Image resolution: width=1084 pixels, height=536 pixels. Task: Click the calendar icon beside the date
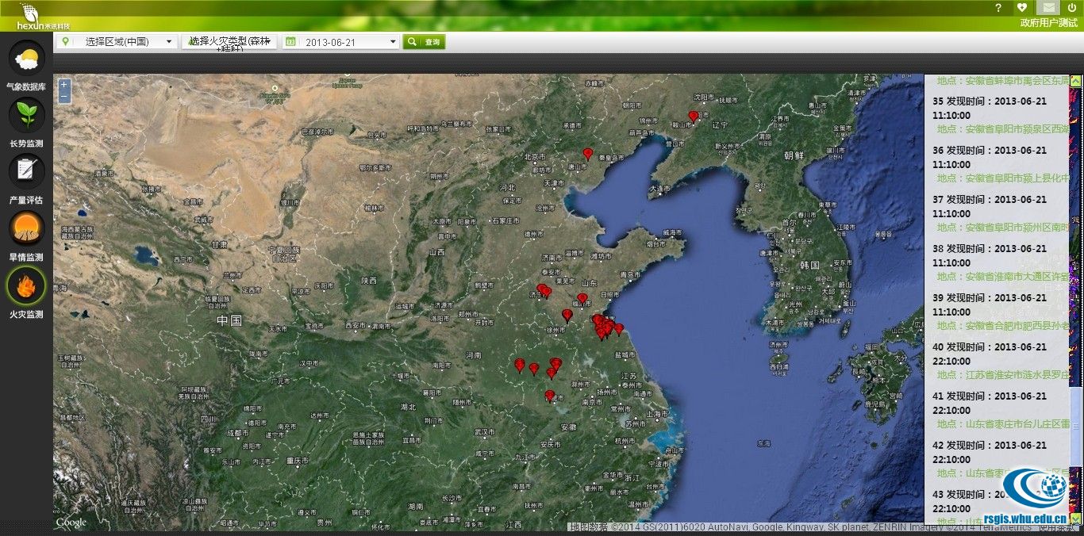(x=290, y=41)
